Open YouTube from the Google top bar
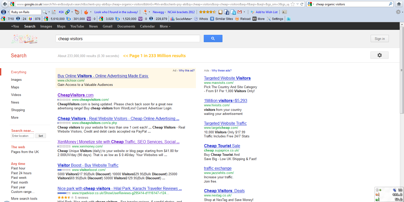 [77, 26]
